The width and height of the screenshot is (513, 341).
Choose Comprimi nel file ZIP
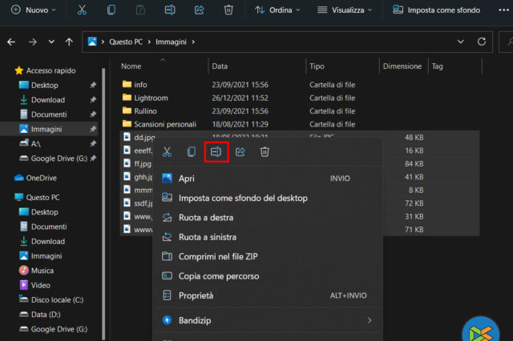(218, 256)
